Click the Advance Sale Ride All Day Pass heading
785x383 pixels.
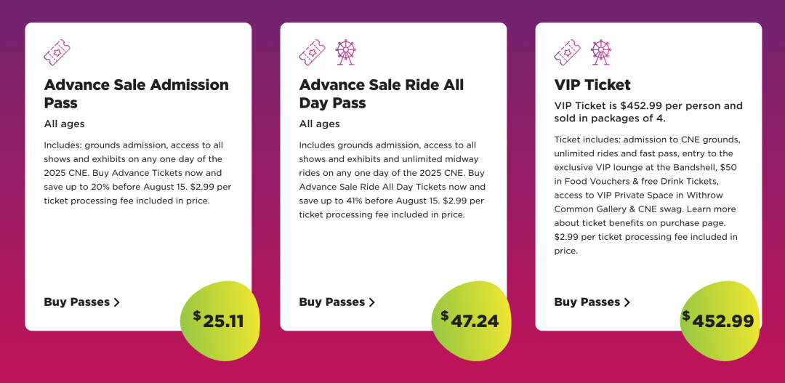(x=382, y=94)
